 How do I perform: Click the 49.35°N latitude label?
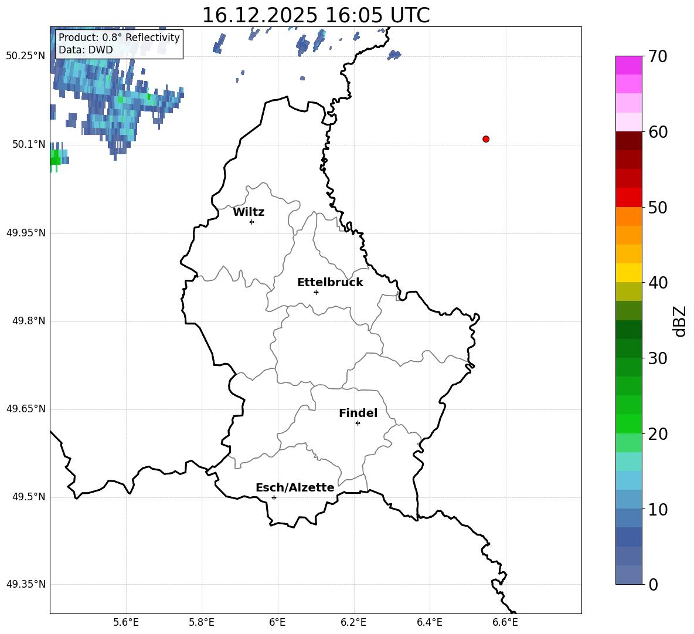click(x=26, y=584)
